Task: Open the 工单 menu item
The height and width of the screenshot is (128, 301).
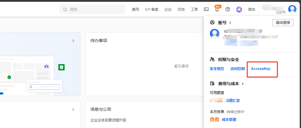Action: (x=194, y=10)
